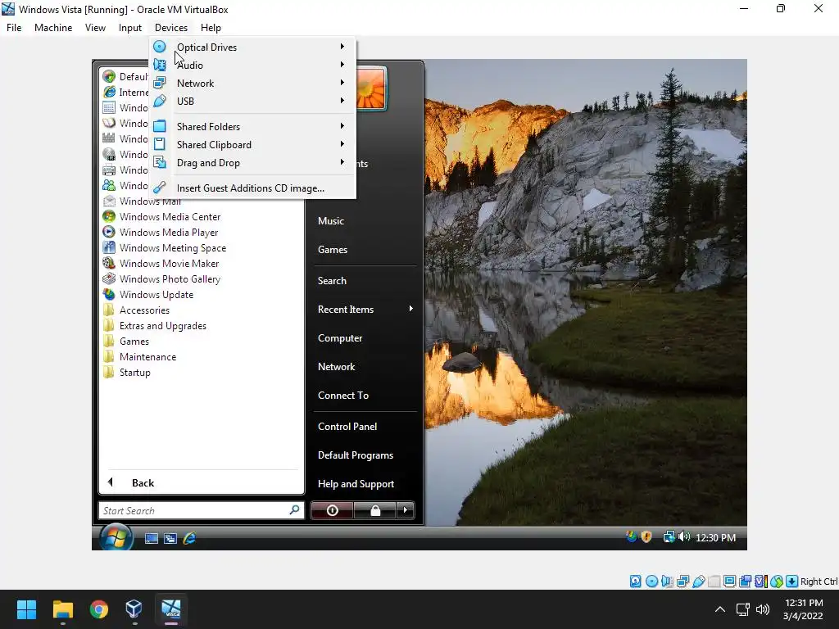Open Computer from the Start menu
Image resolution: width=839 pixels, height=629 pixels.
point(340,338)
